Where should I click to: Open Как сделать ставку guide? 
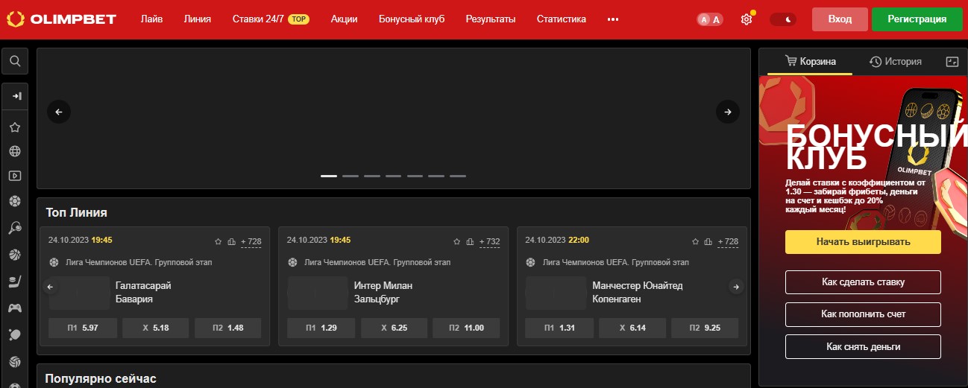863,282
